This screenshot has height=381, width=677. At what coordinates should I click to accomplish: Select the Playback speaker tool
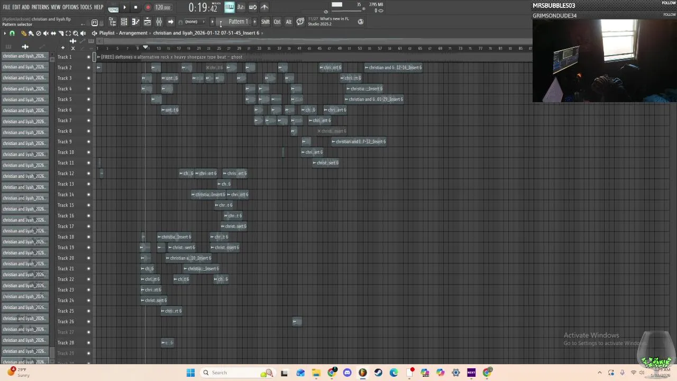click(x=83, y=33)
